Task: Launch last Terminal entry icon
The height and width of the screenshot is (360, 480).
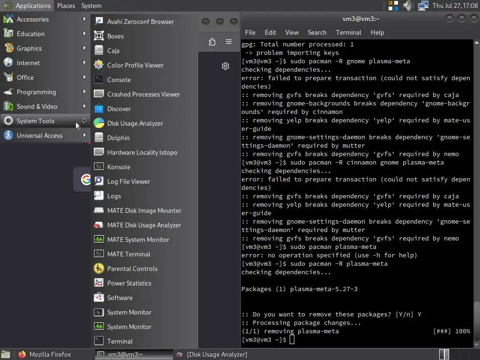Action: [98, 341]
